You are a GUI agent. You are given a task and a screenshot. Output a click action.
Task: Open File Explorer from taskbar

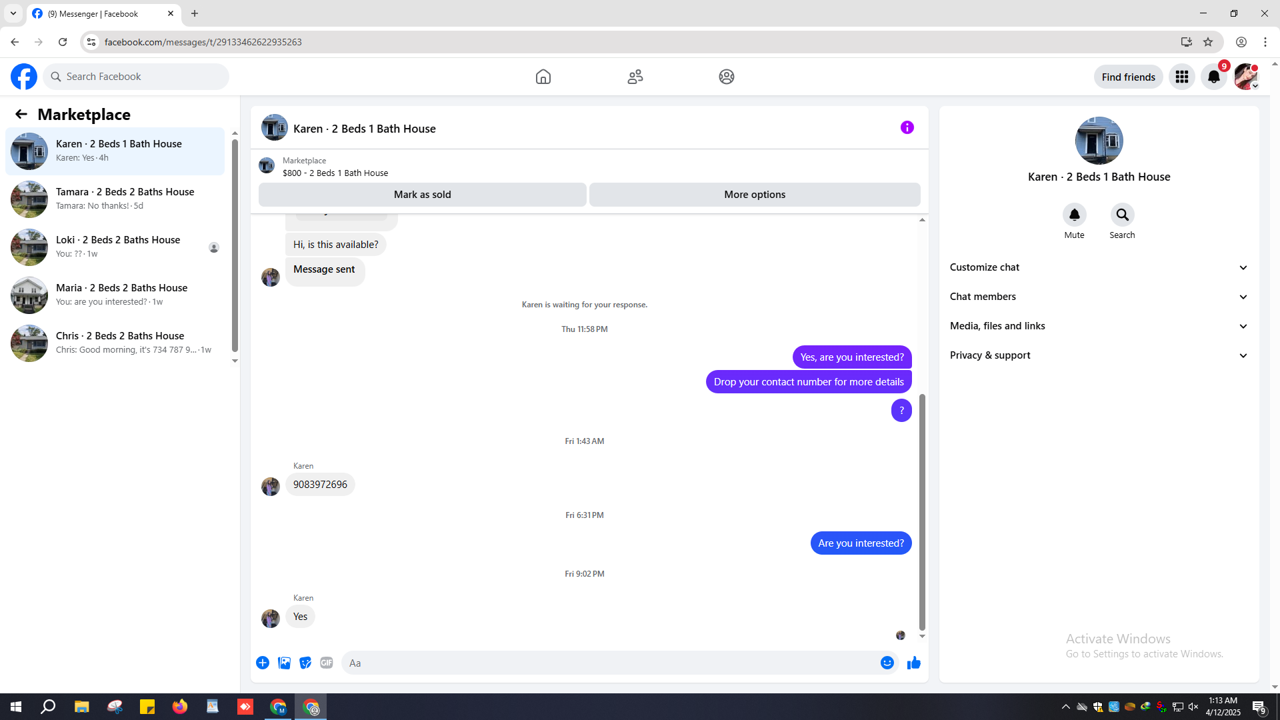[81, 707]
